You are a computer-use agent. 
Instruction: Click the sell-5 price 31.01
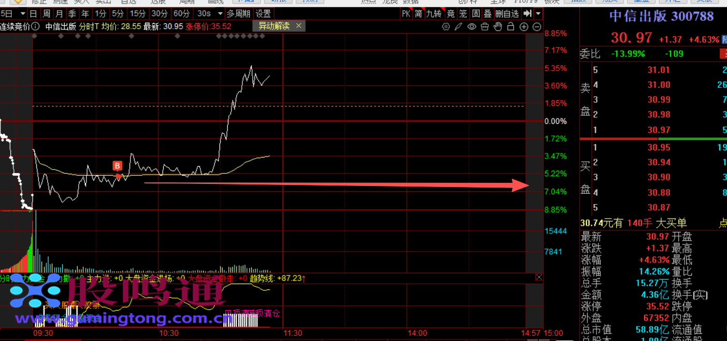[x=659, y=70]
